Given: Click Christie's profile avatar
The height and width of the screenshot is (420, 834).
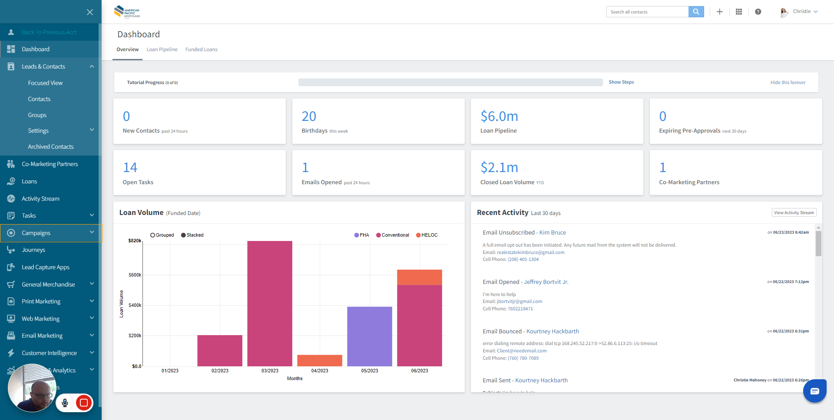Looking at the screenshot, I should point(784,12).
